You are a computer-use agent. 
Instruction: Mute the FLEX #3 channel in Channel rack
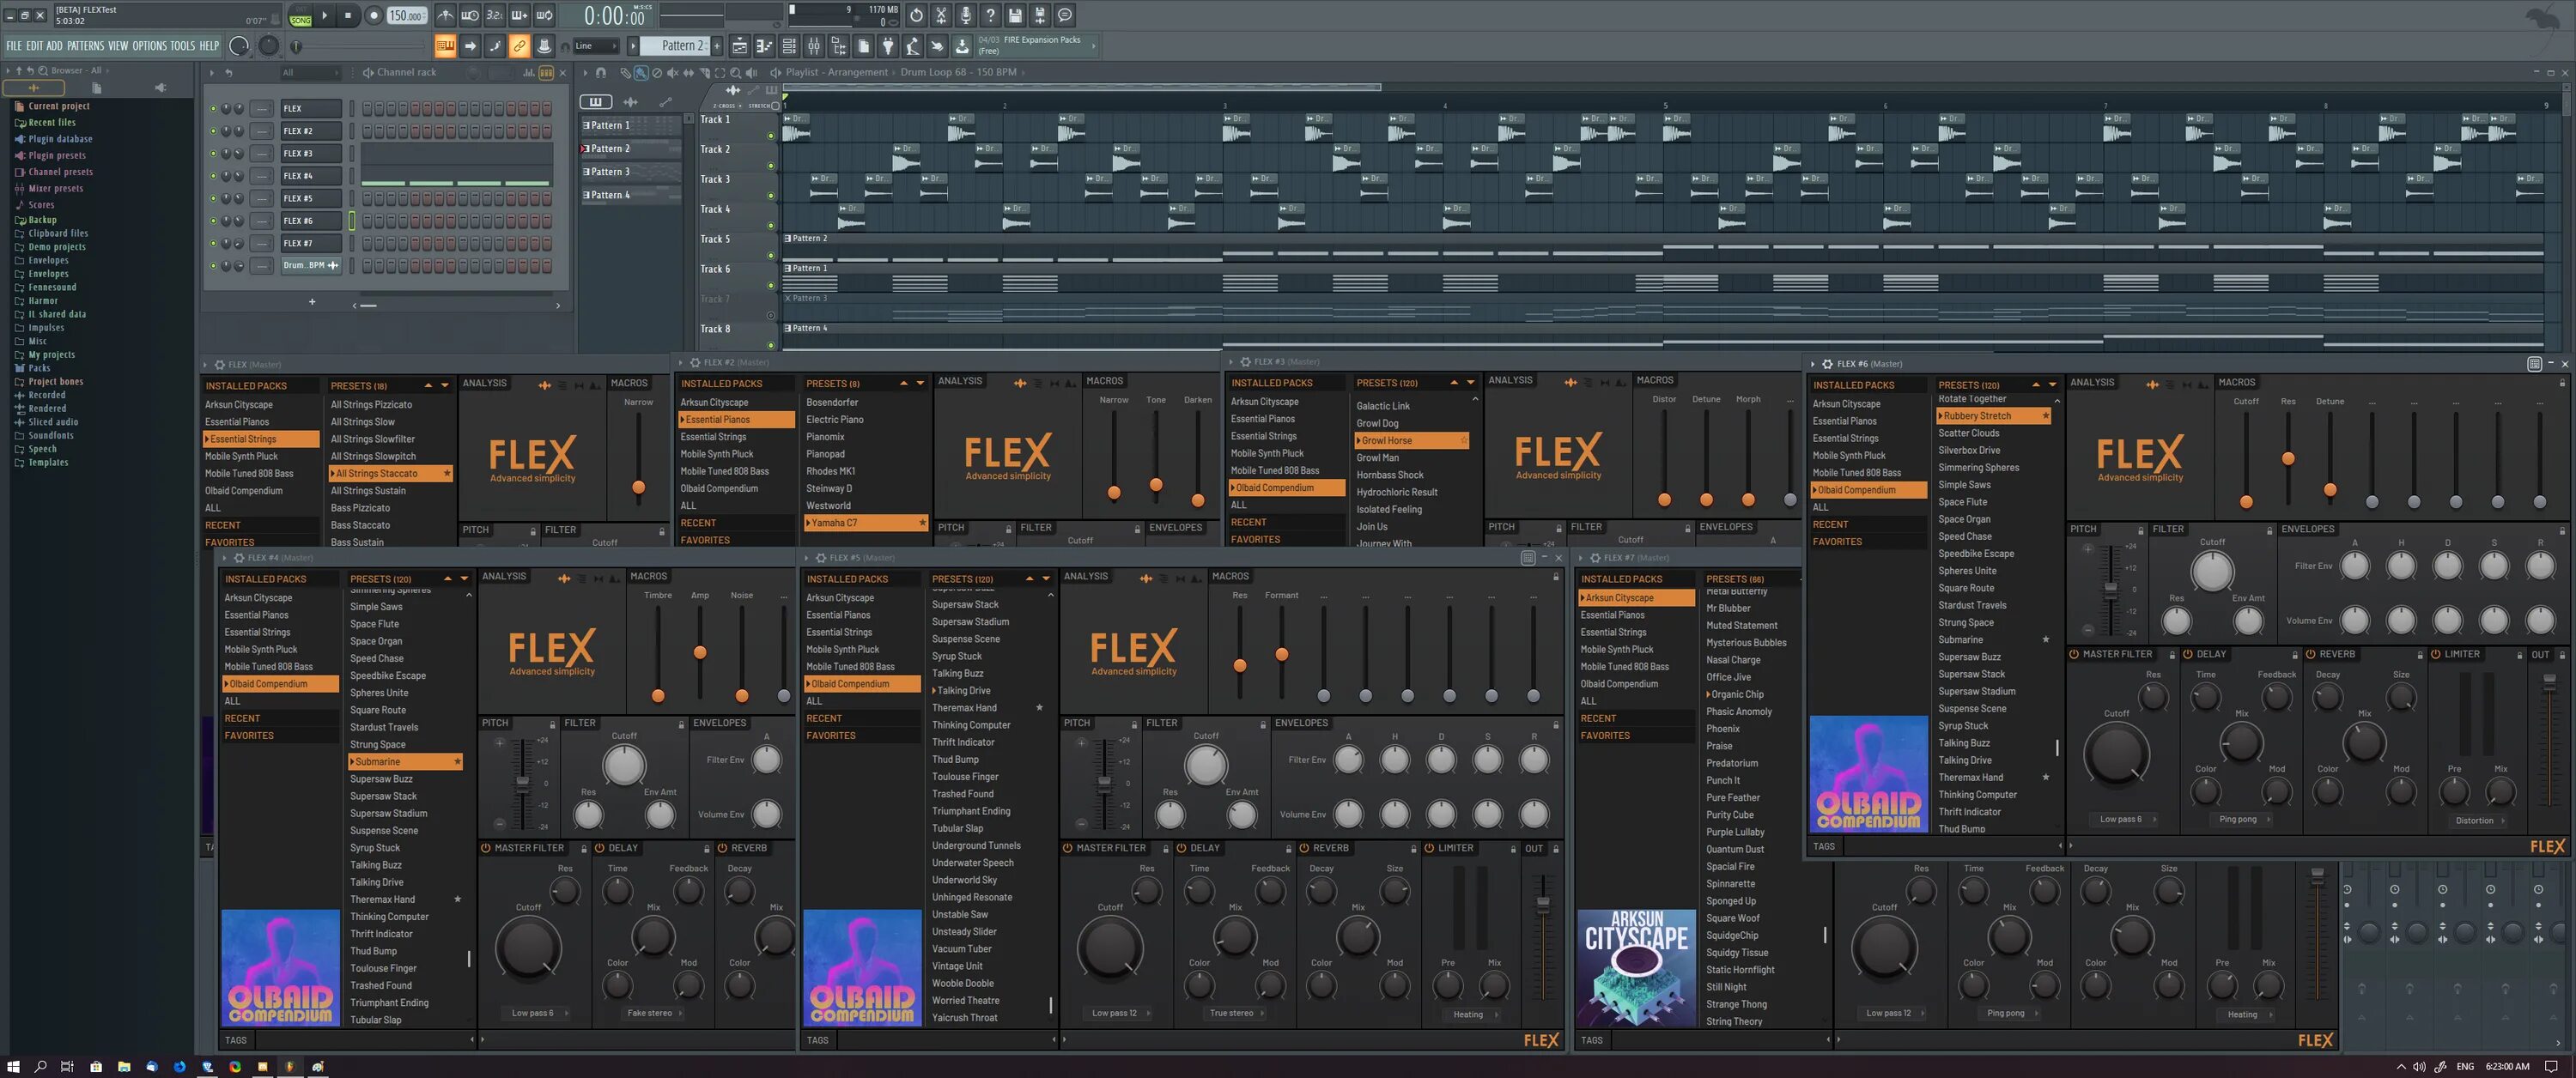point(214,154)
